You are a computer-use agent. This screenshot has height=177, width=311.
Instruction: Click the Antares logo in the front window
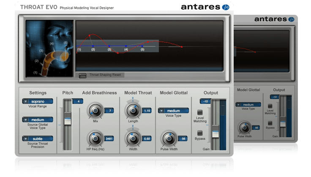click(x=205, y=7)
